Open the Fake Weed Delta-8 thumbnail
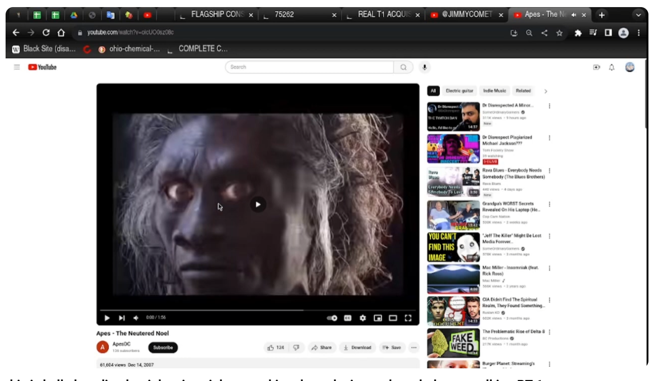Viewport: 653px width, 381px height. click(453, 343)
